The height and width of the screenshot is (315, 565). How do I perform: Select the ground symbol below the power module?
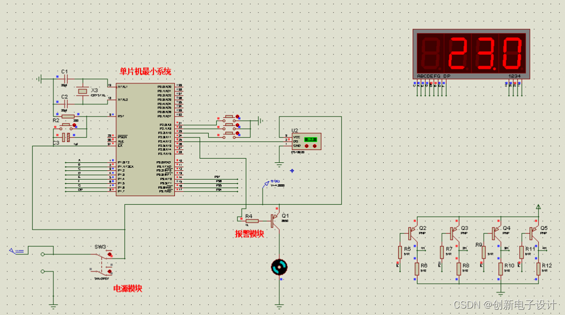point(53,307)
